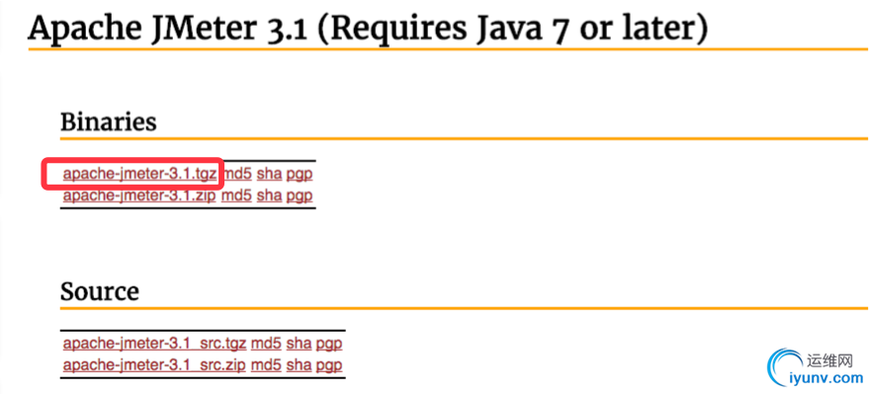Click the Source section heading

pos(100,291)
